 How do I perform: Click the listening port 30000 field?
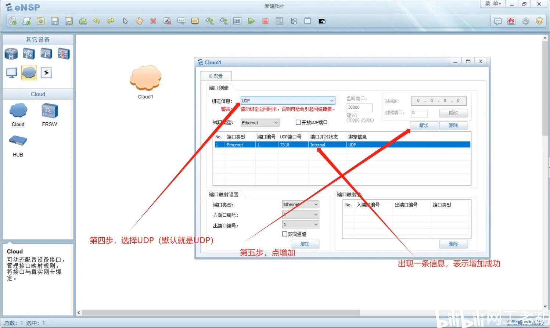pyautogui.click(x=359, y=107)
